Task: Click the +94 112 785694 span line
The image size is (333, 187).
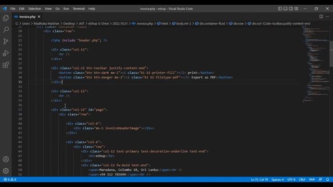Action: [119, 175]
